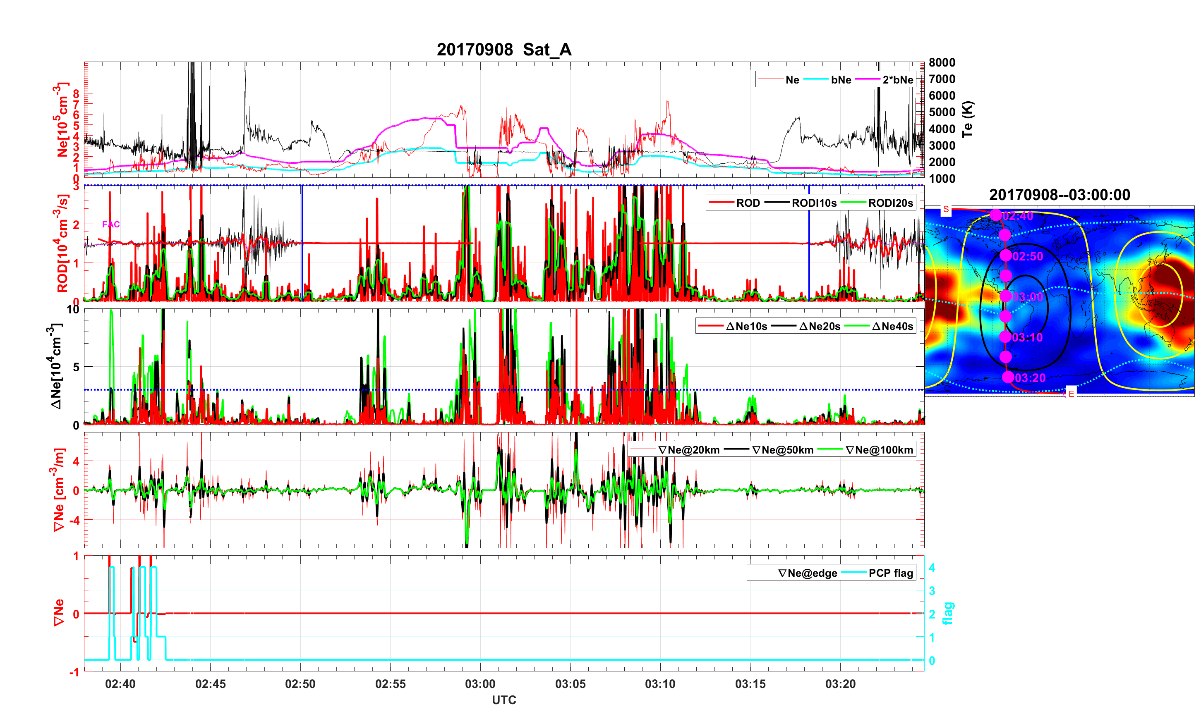This screenshot has width=1201, height=726.
Task: Click the magenta 02:40 track marker dot
Action: tap(995, 215)
